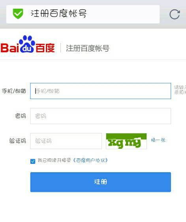
Task: Open the 百度用户协议 link
Action: pyautogui.click(x=90, y=160)
